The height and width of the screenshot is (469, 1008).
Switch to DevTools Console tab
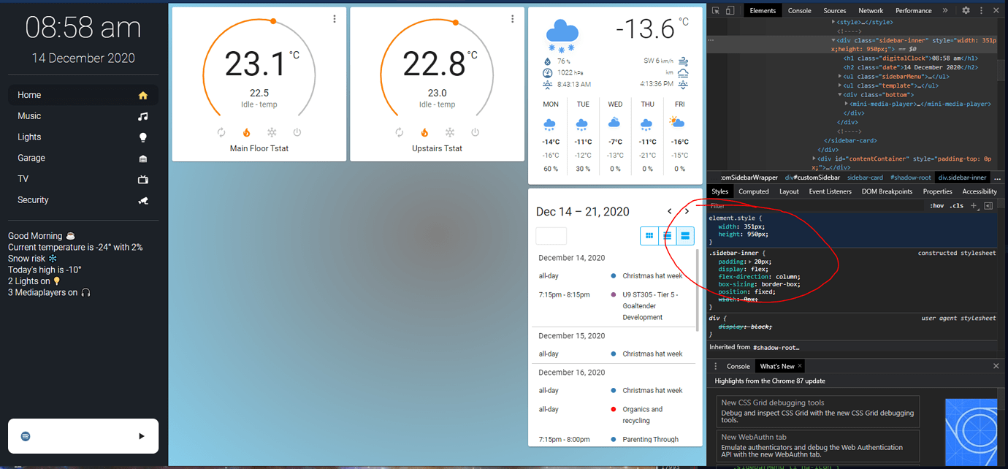(799, 10)
